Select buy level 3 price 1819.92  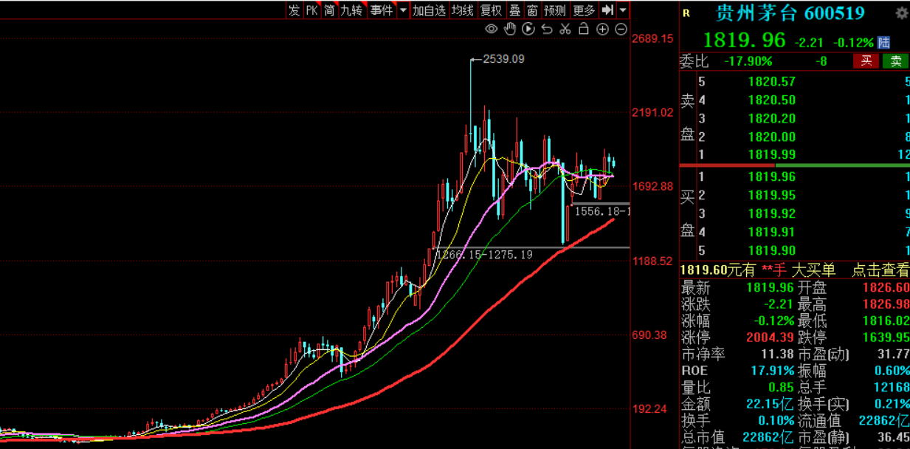[772, 213]
